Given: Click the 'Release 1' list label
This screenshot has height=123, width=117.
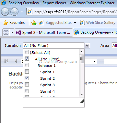Looking at the screenshot, I should 46,66.
